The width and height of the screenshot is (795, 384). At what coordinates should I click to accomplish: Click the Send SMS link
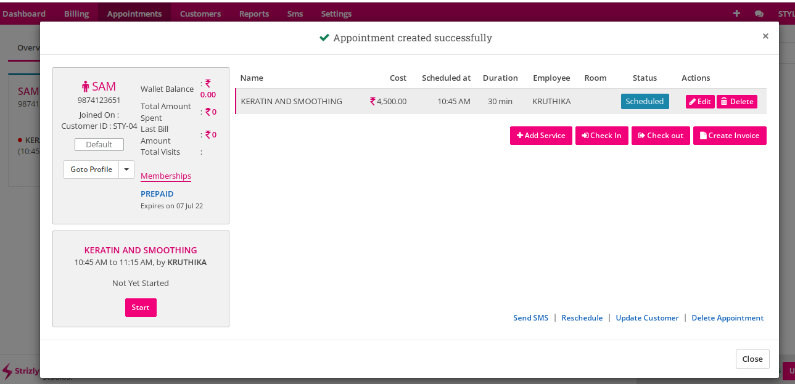tap(531, 318)
